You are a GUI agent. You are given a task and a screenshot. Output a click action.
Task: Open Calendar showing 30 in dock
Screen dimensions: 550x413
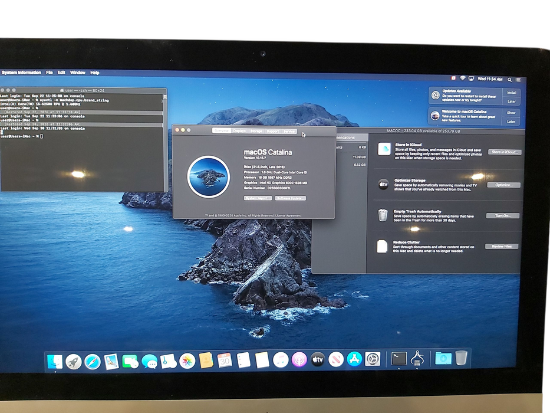tap(225, 360)
